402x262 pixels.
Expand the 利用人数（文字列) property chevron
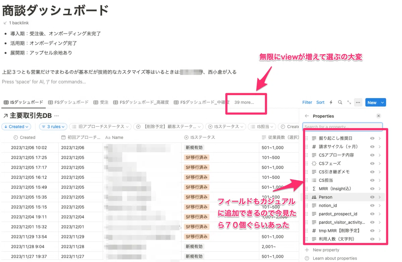[380, 239]
